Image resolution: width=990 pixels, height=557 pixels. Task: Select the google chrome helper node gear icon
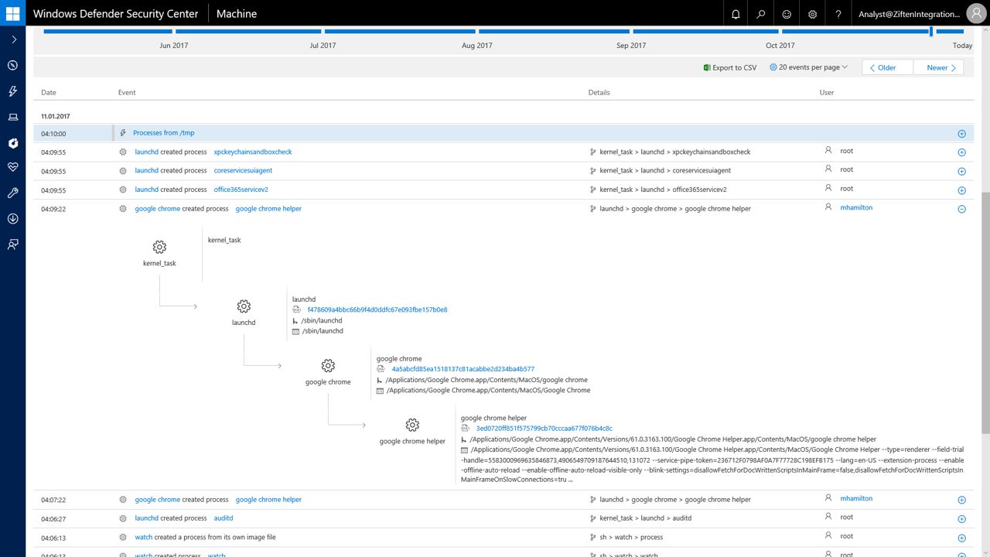point(412,425)
